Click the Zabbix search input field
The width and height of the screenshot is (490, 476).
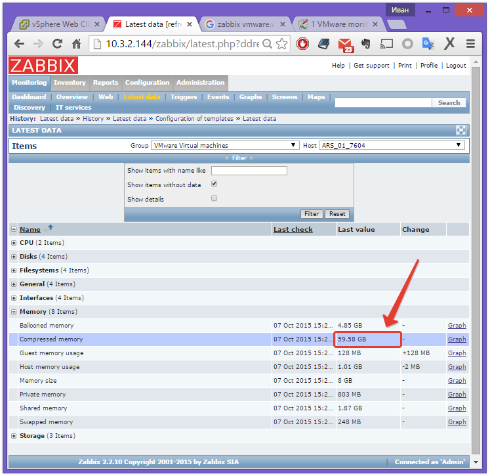click(384, 102)
